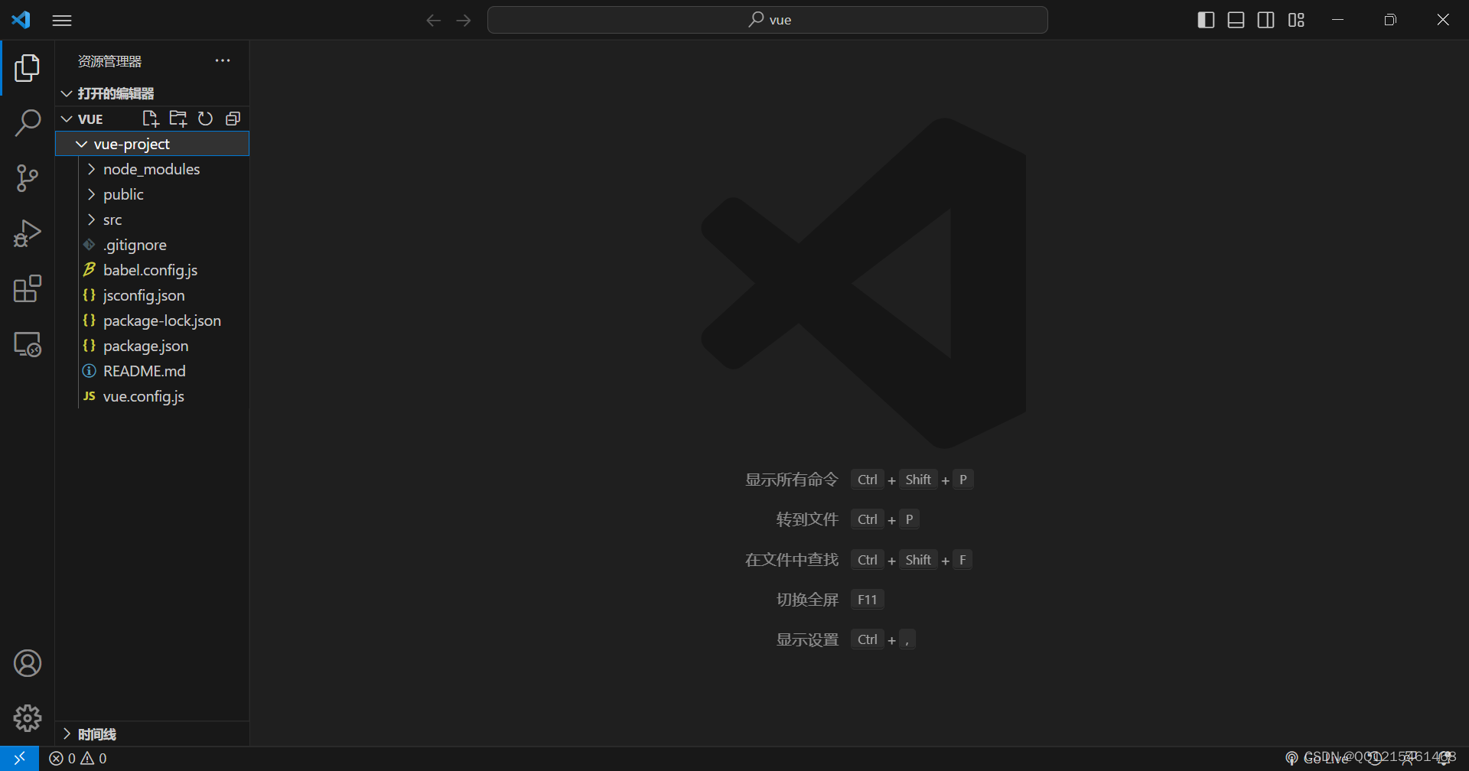Open the Manage gear icon
Screen dimensions: 1469x771
pyautogui.click(x=28, y=718)
